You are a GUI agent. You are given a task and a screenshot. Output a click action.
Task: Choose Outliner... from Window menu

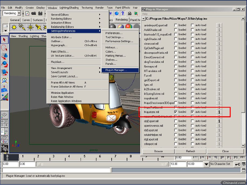74,41
